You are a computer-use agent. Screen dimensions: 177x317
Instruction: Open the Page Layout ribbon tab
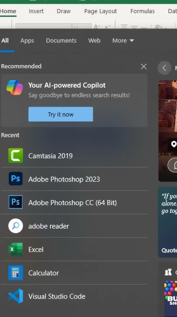pyautogui.click(x=101, y=11)
